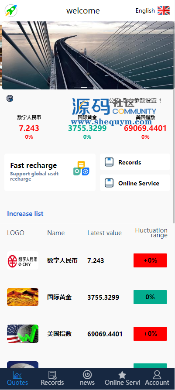Click green 0% badge for 国际黄金
This screenshot has height=390, width=175.
point(150,297)
